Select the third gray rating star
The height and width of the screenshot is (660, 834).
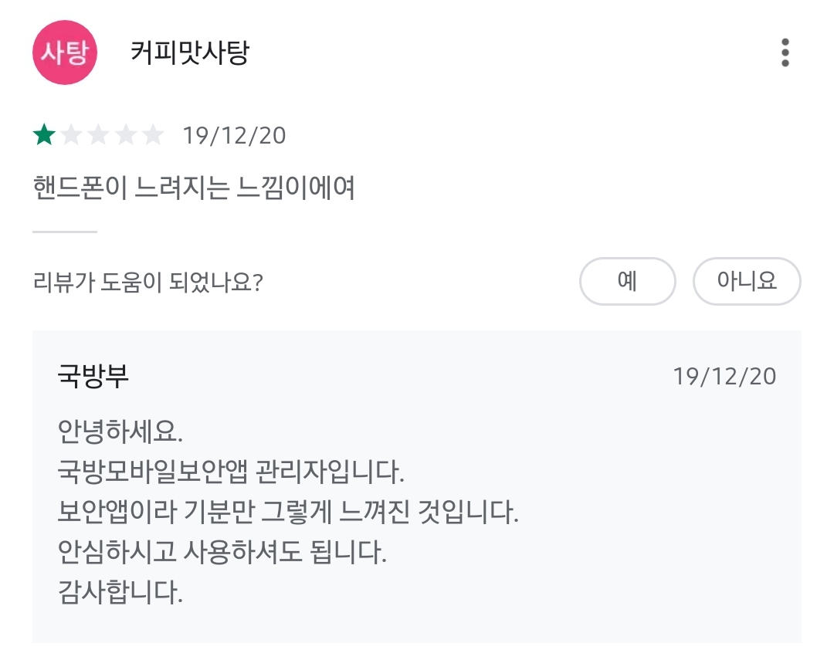pyautogui.click(x=98, y=134)
